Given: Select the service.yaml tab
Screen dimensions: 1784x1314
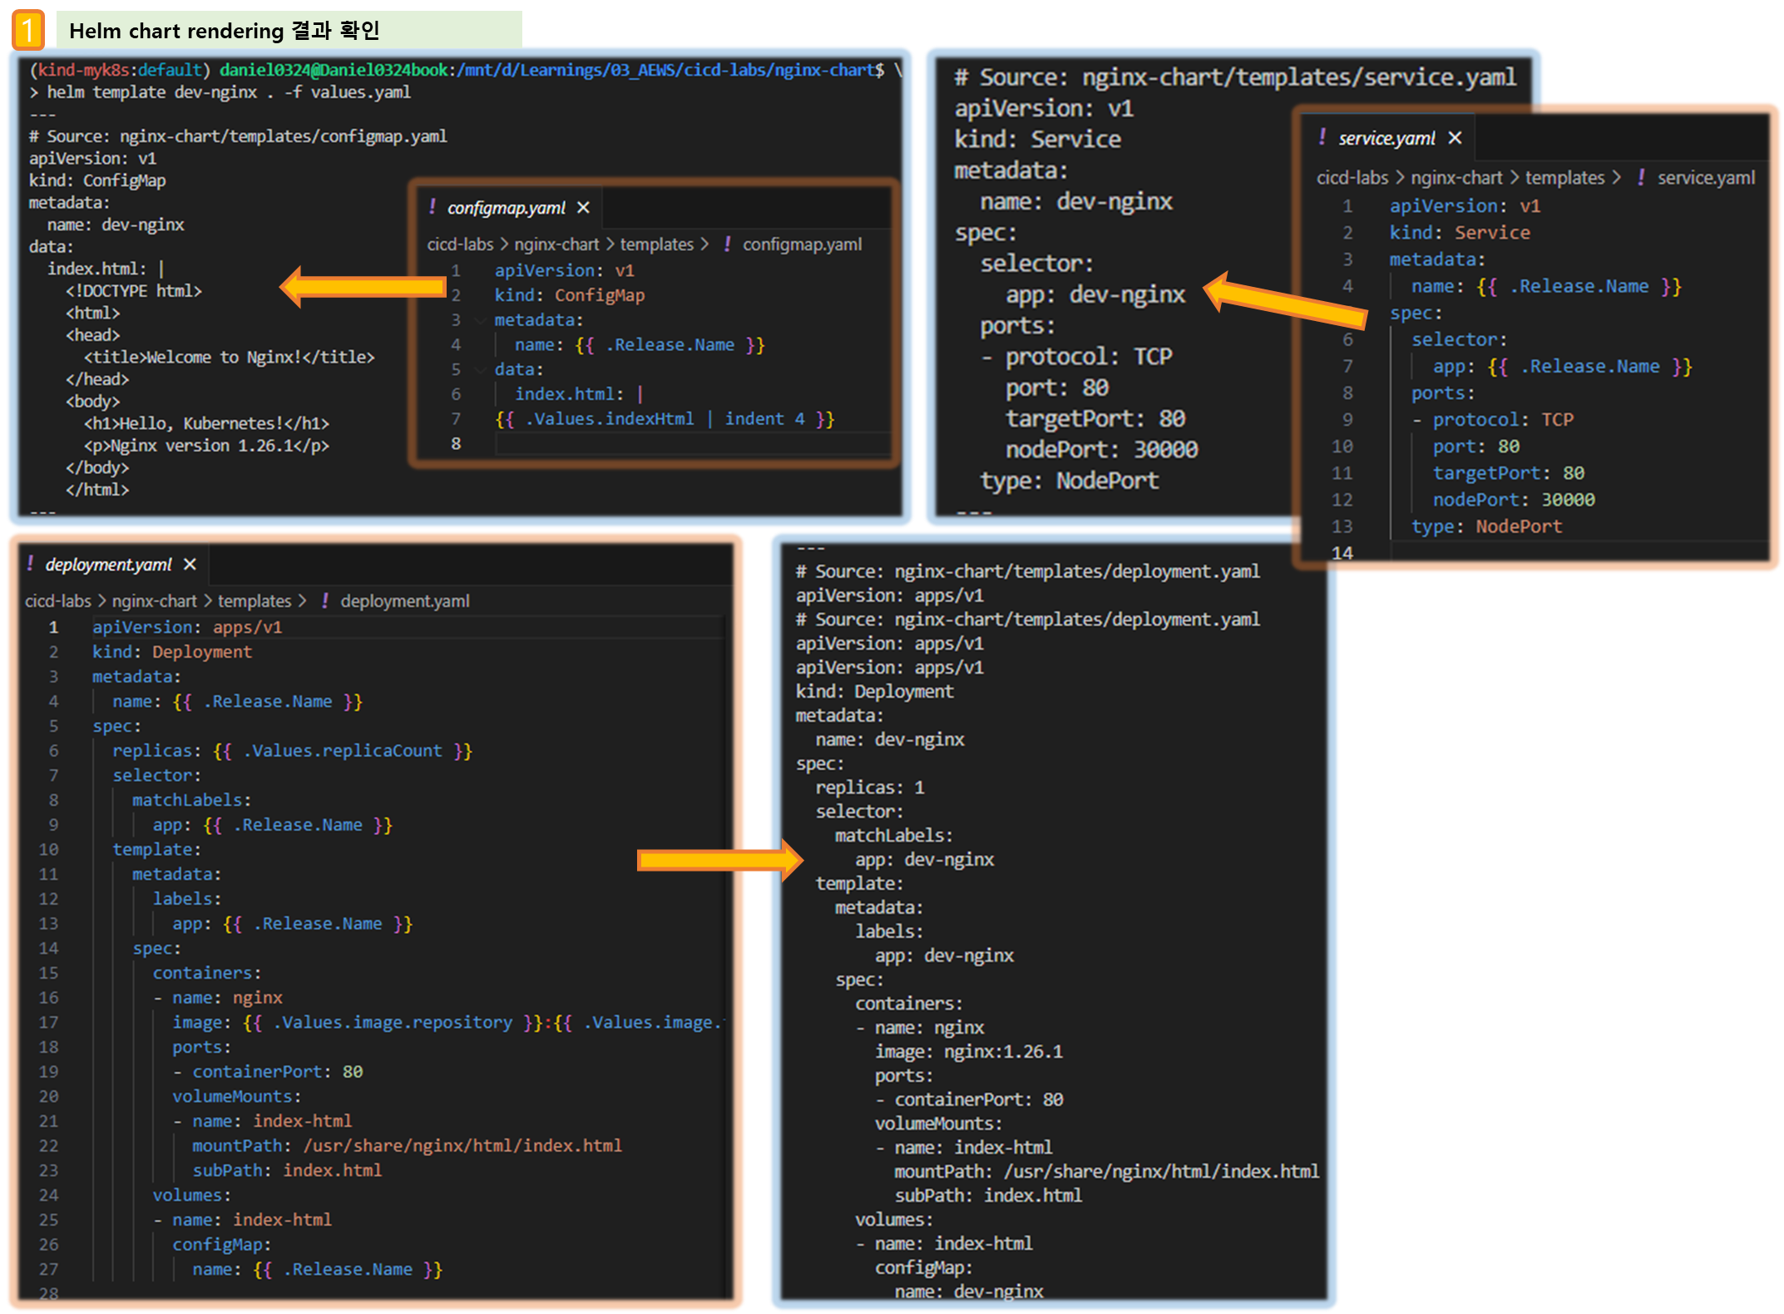Looking at the screenshot, I should (1386, 138).
